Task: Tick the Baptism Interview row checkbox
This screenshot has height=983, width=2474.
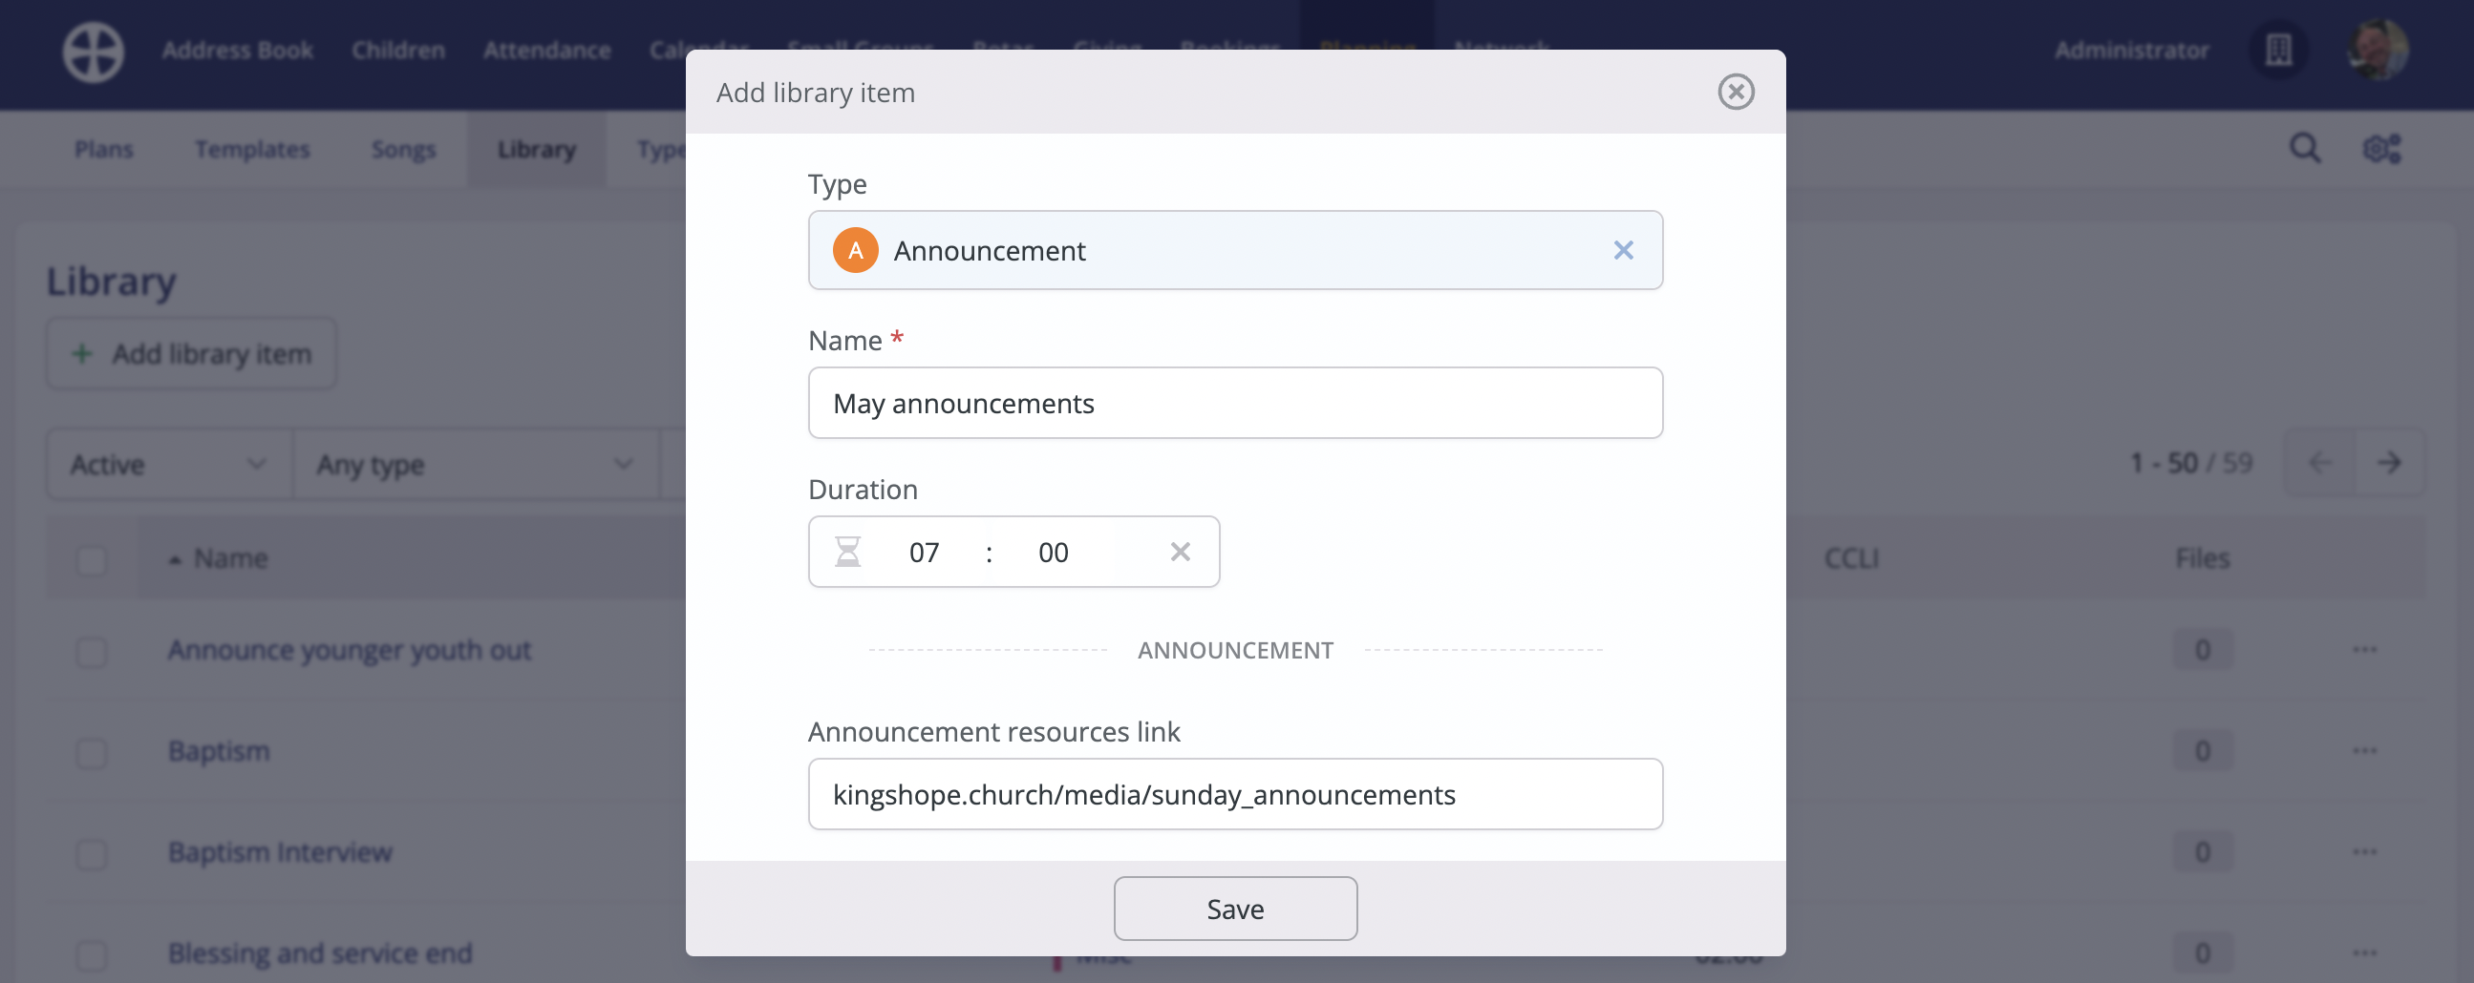Action: tap(91, 852)
